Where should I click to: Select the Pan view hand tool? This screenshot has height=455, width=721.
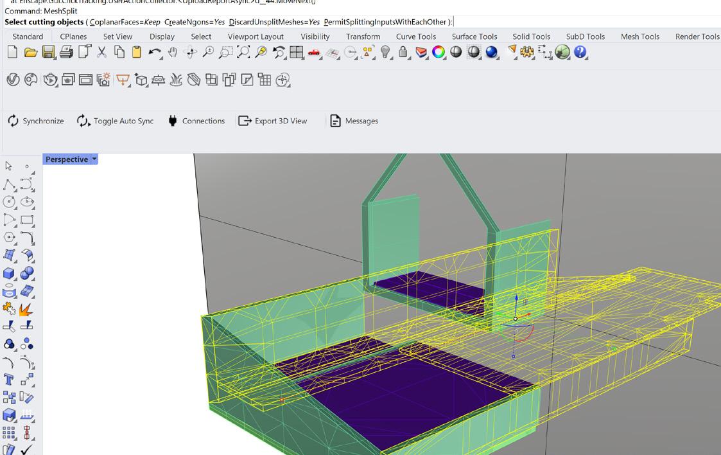pos(173,53)
